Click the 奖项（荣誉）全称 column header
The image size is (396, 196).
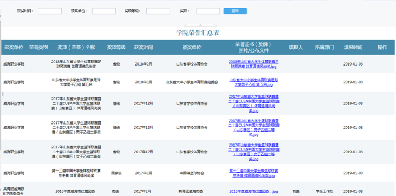coord(76,47)
